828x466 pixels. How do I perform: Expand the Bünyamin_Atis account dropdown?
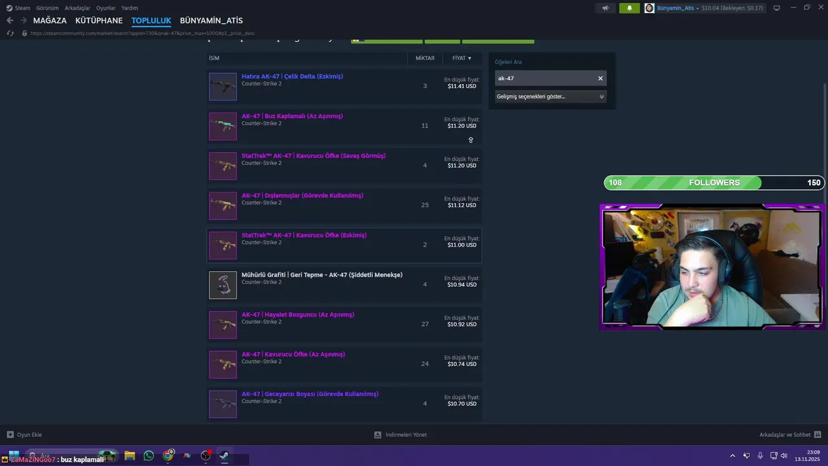click(x=678, y=8)
